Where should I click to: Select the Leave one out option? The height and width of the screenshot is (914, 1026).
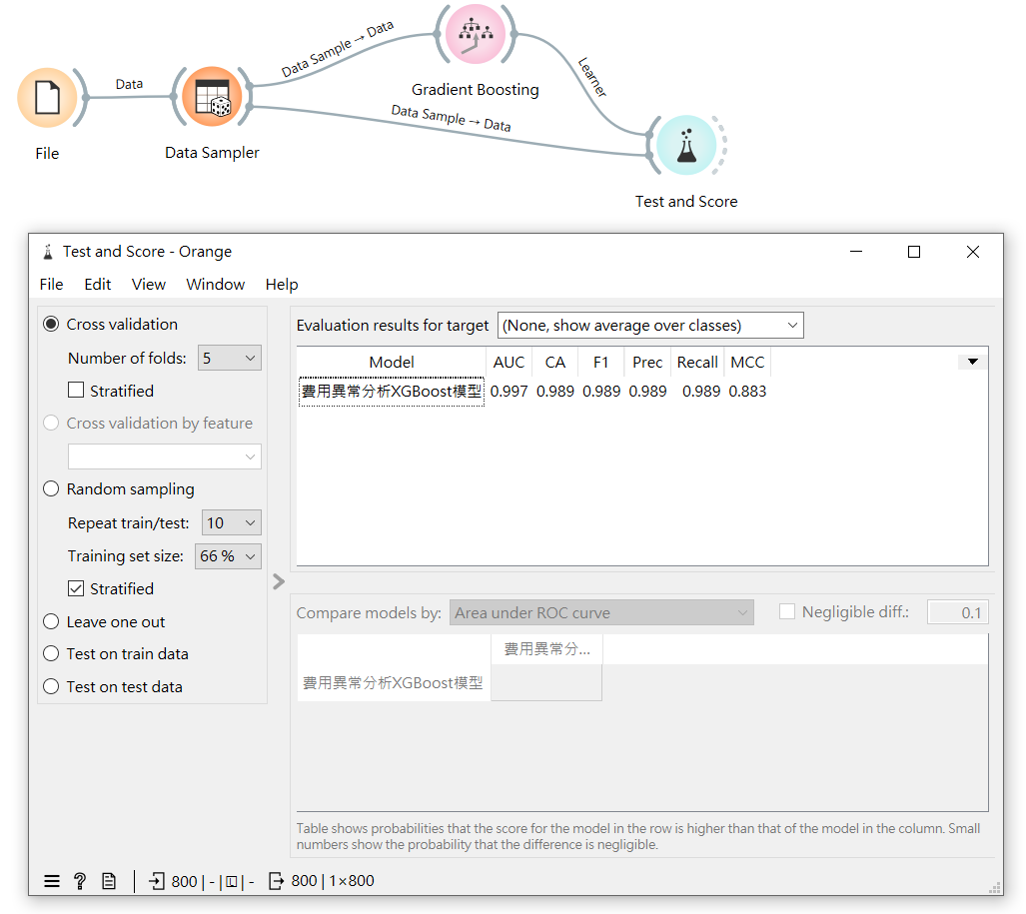52,621
